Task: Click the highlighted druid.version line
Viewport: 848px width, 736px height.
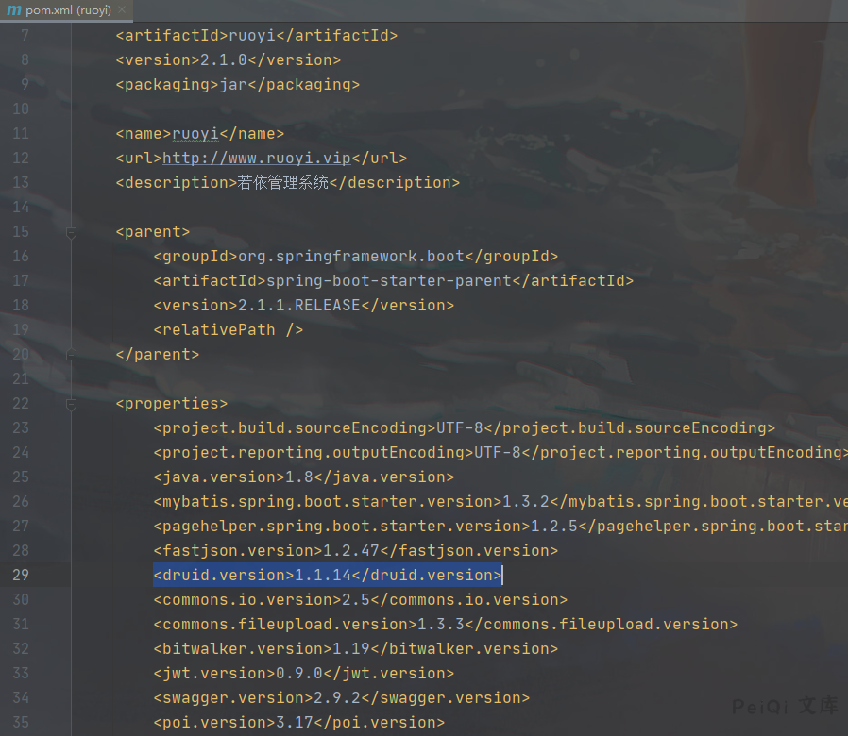Action: point(327,576)
